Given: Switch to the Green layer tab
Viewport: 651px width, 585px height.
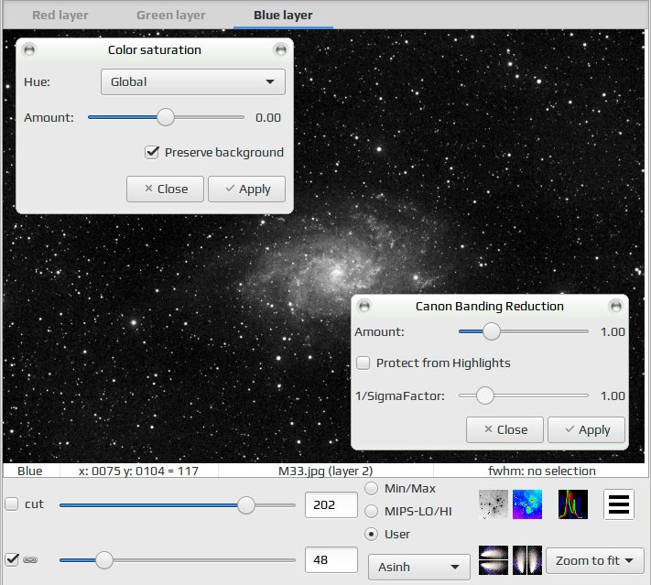Looking at the screenshot, I should (x=170, y=16).
